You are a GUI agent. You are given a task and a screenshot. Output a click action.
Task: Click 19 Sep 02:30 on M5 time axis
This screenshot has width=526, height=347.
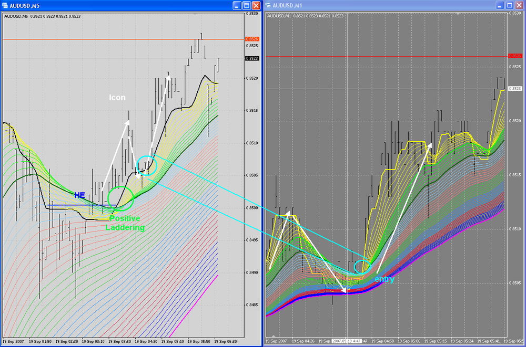coord(67,342)
